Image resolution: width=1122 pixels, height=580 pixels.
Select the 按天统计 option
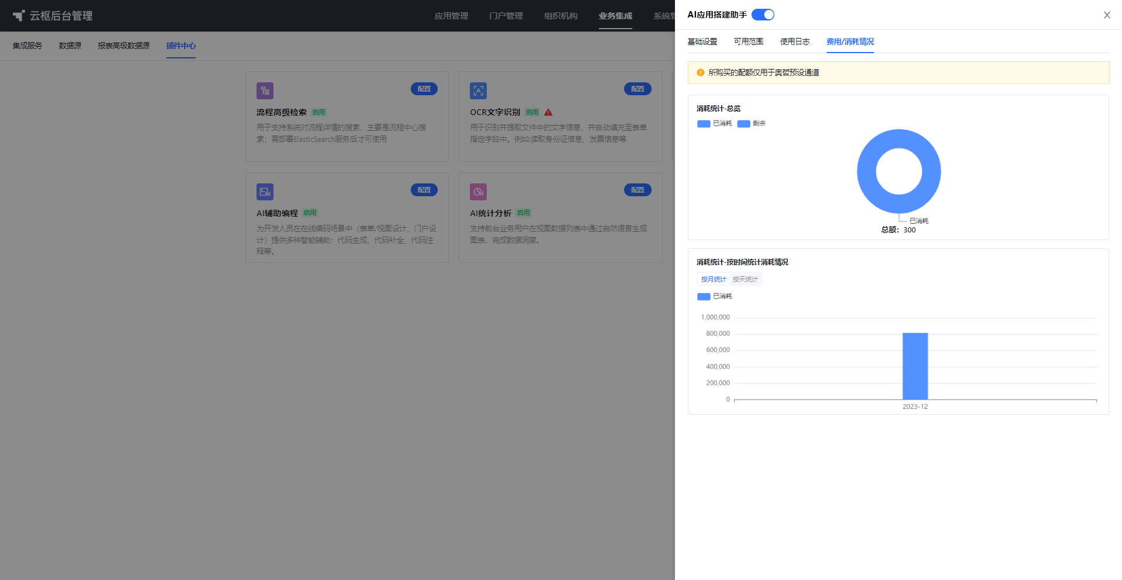[x=745, y=279]
